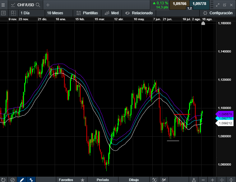The height and width of the screenshot is (182, 236).
Task: Open the Período tab
Action: (103, 180)
